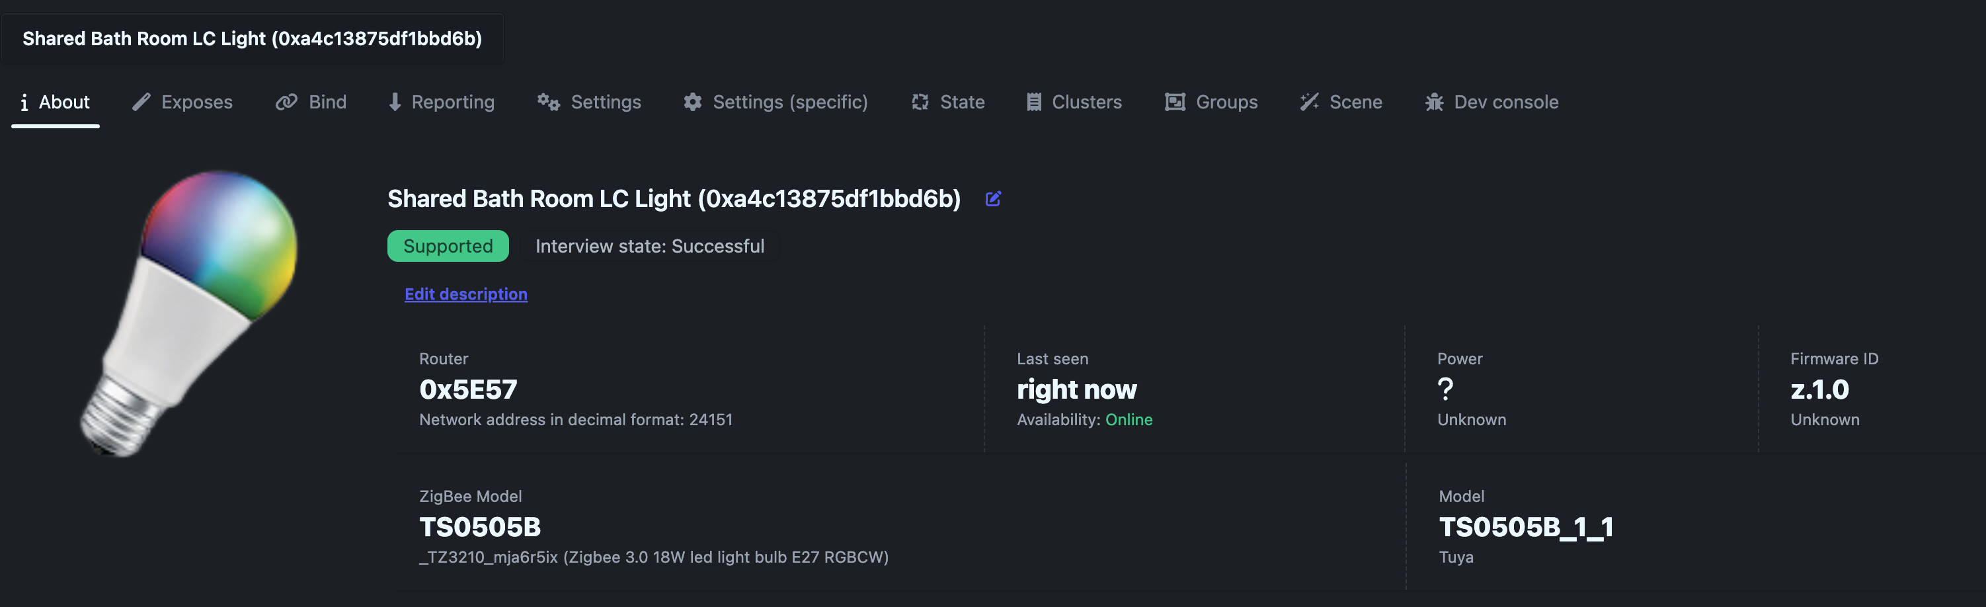This screenshot has width=1986, height=607.
Task: Click the Reporting down-arrow icon
Action: (x=395, y=102)
